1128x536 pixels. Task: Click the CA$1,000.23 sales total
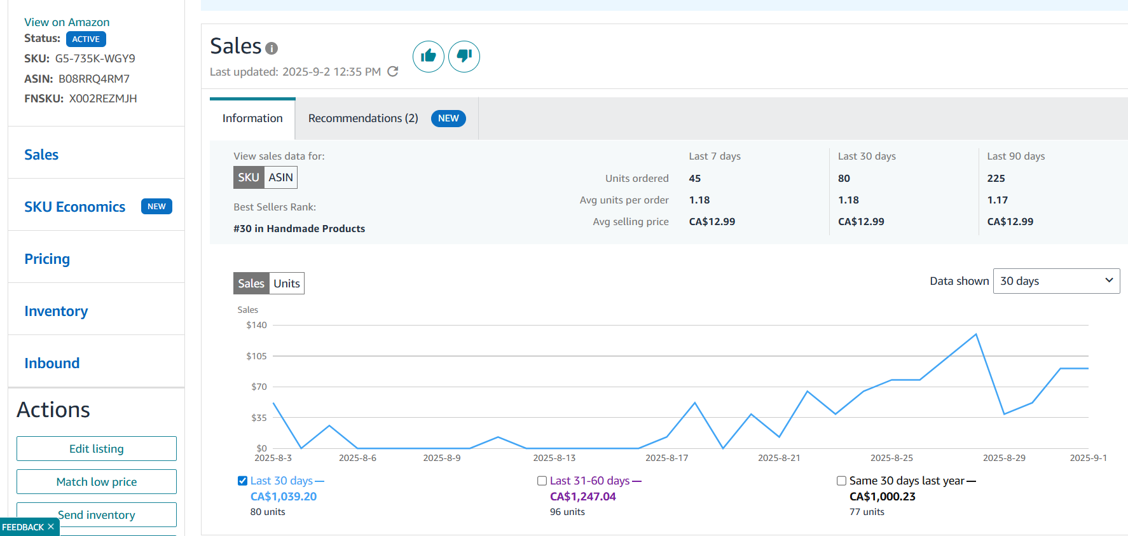883,497
